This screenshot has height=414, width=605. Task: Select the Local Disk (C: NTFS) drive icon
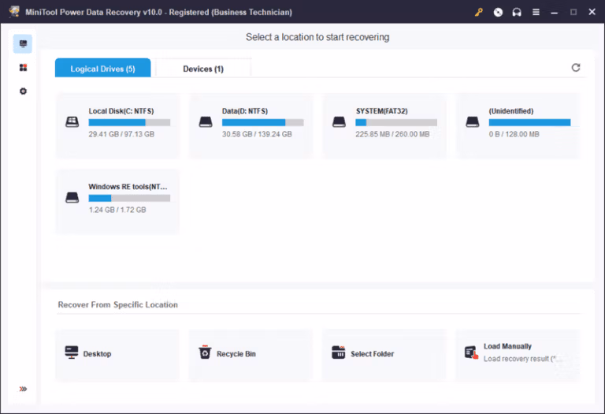[x=72, y=122]
